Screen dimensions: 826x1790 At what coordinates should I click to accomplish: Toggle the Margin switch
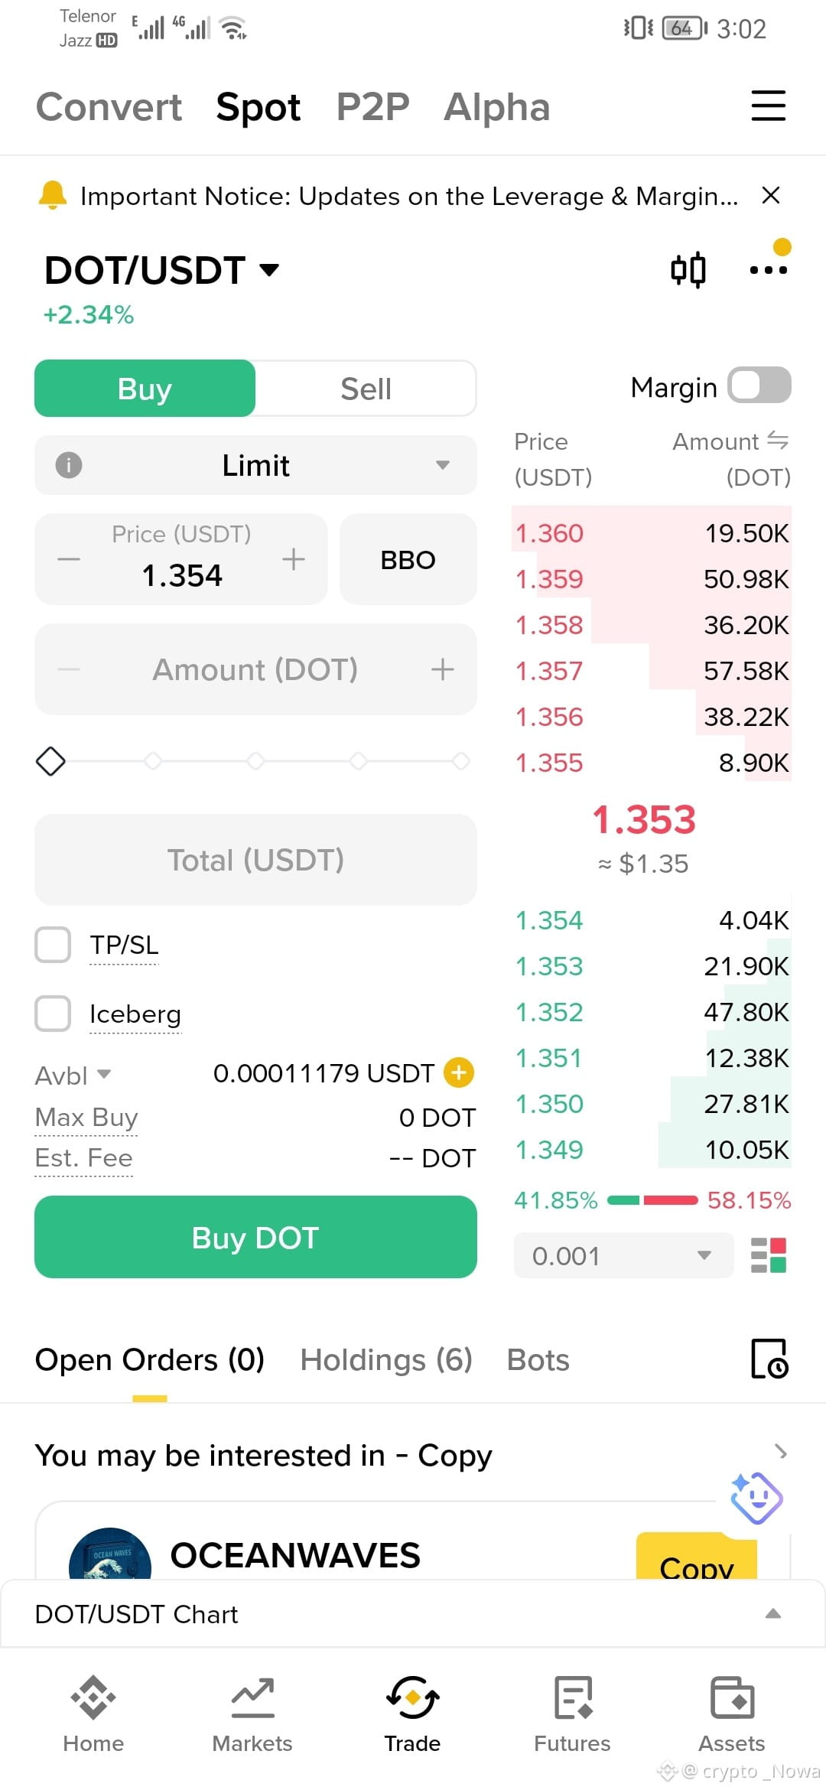759,385
